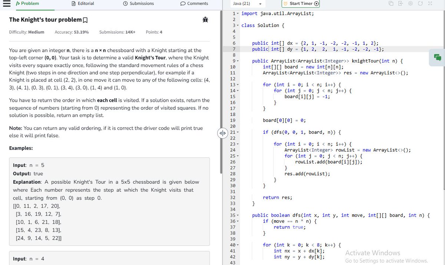
Task: Click the reset code icon
Action: coord(421,3)
